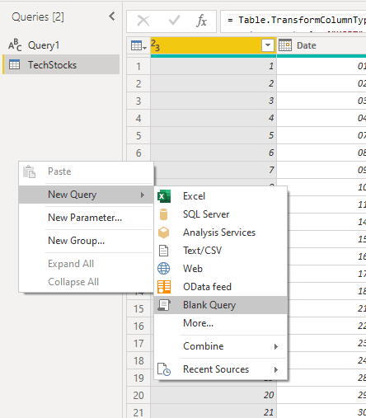
Task: Click the fx function icon
Action: tap(201, 21)
